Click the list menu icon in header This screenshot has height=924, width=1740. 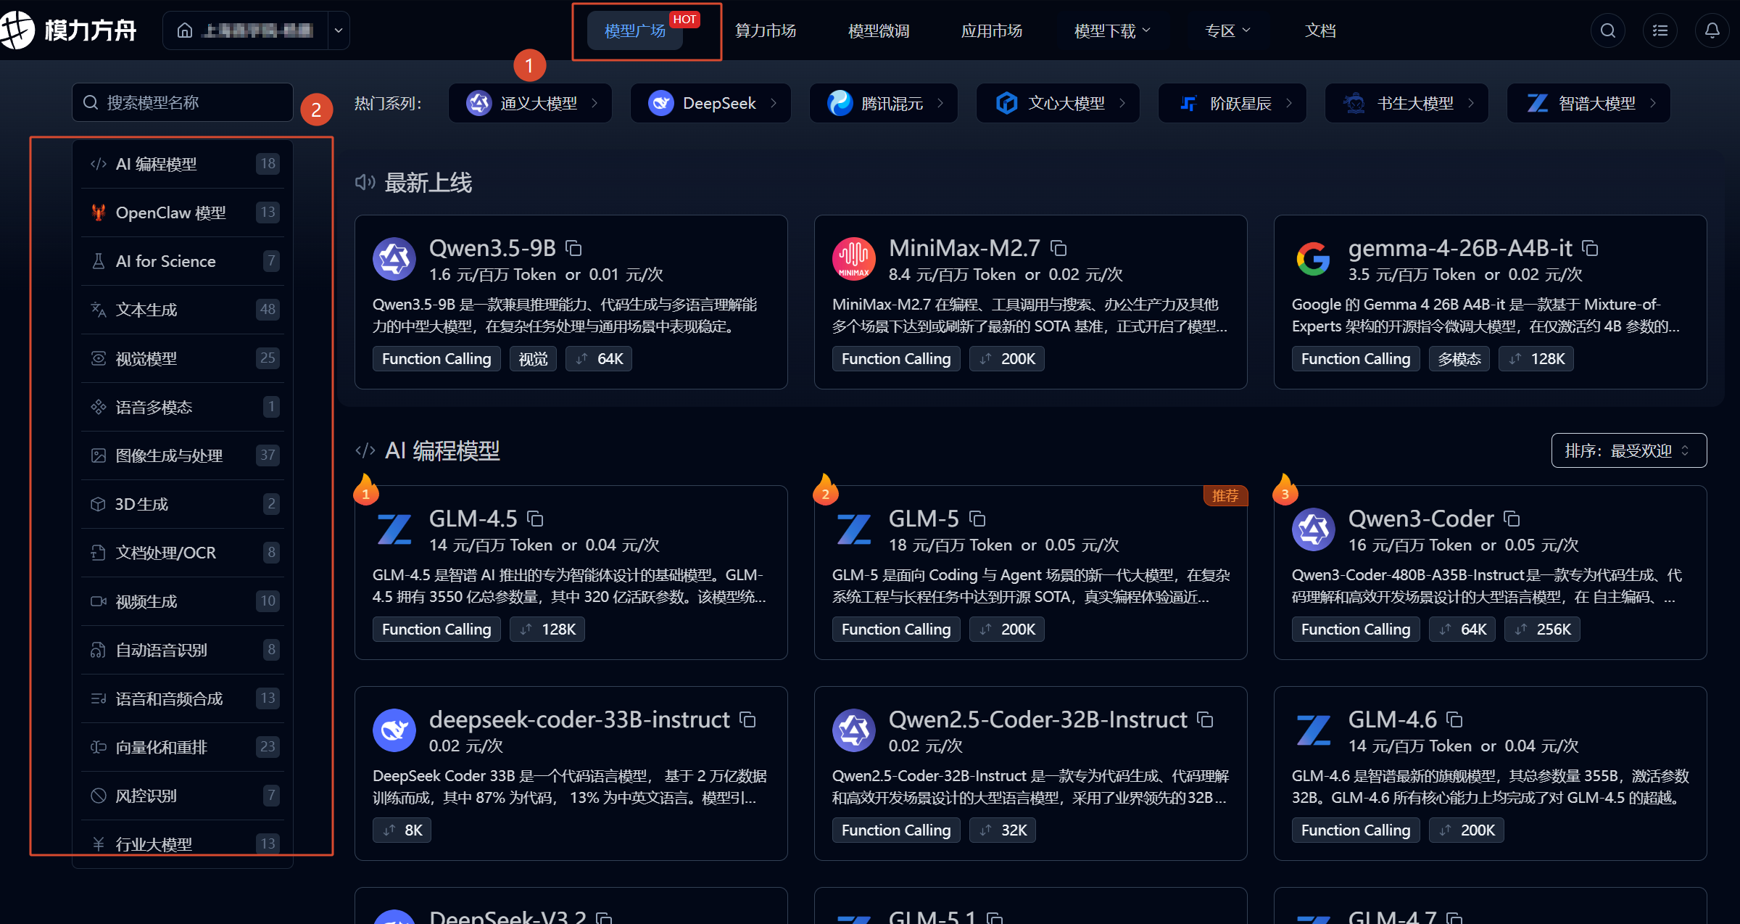1660,30
